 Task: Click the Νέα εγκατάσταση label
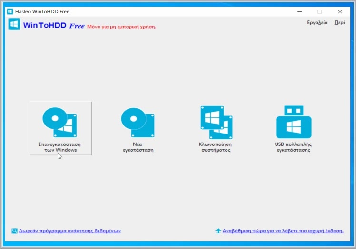pyautogui.click(x=138, y=147)
